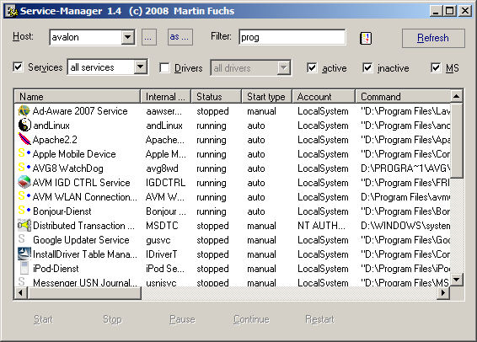The height and width of the screenshot is (342, 477).
Task: Sort by the Start type column header
Action: 267,97
